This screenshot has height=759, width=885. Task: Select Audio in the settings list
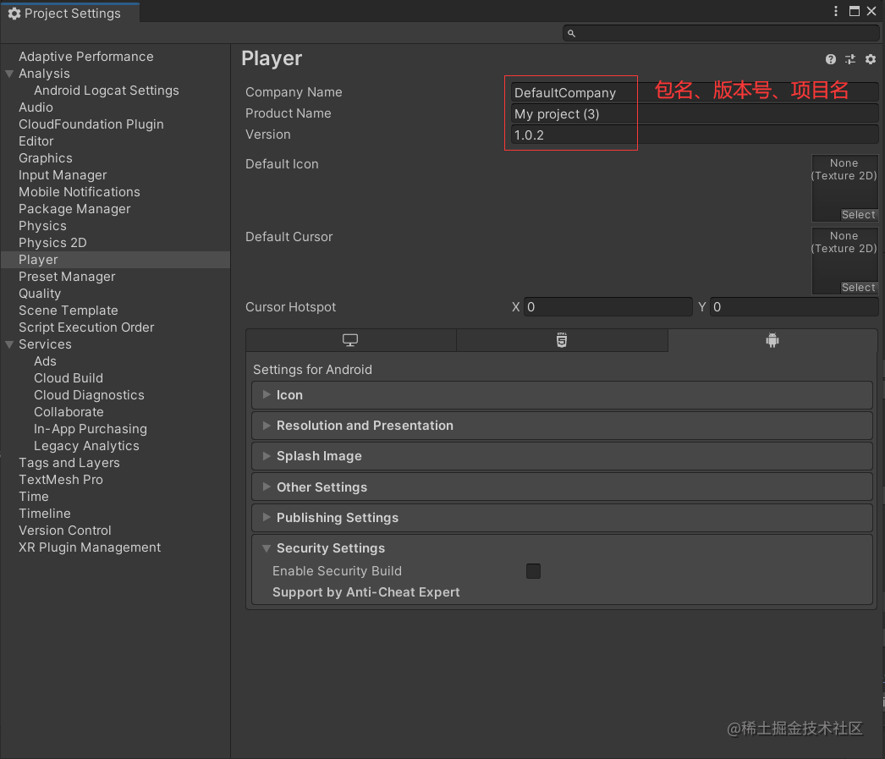click(x=36, y=107)
